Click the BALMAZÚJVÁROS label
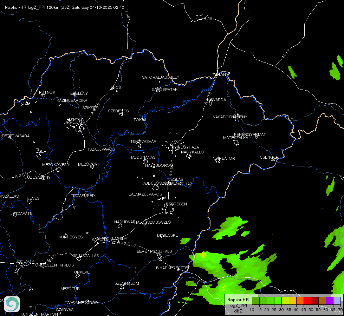Screen dimensions: 344x316 145,194
